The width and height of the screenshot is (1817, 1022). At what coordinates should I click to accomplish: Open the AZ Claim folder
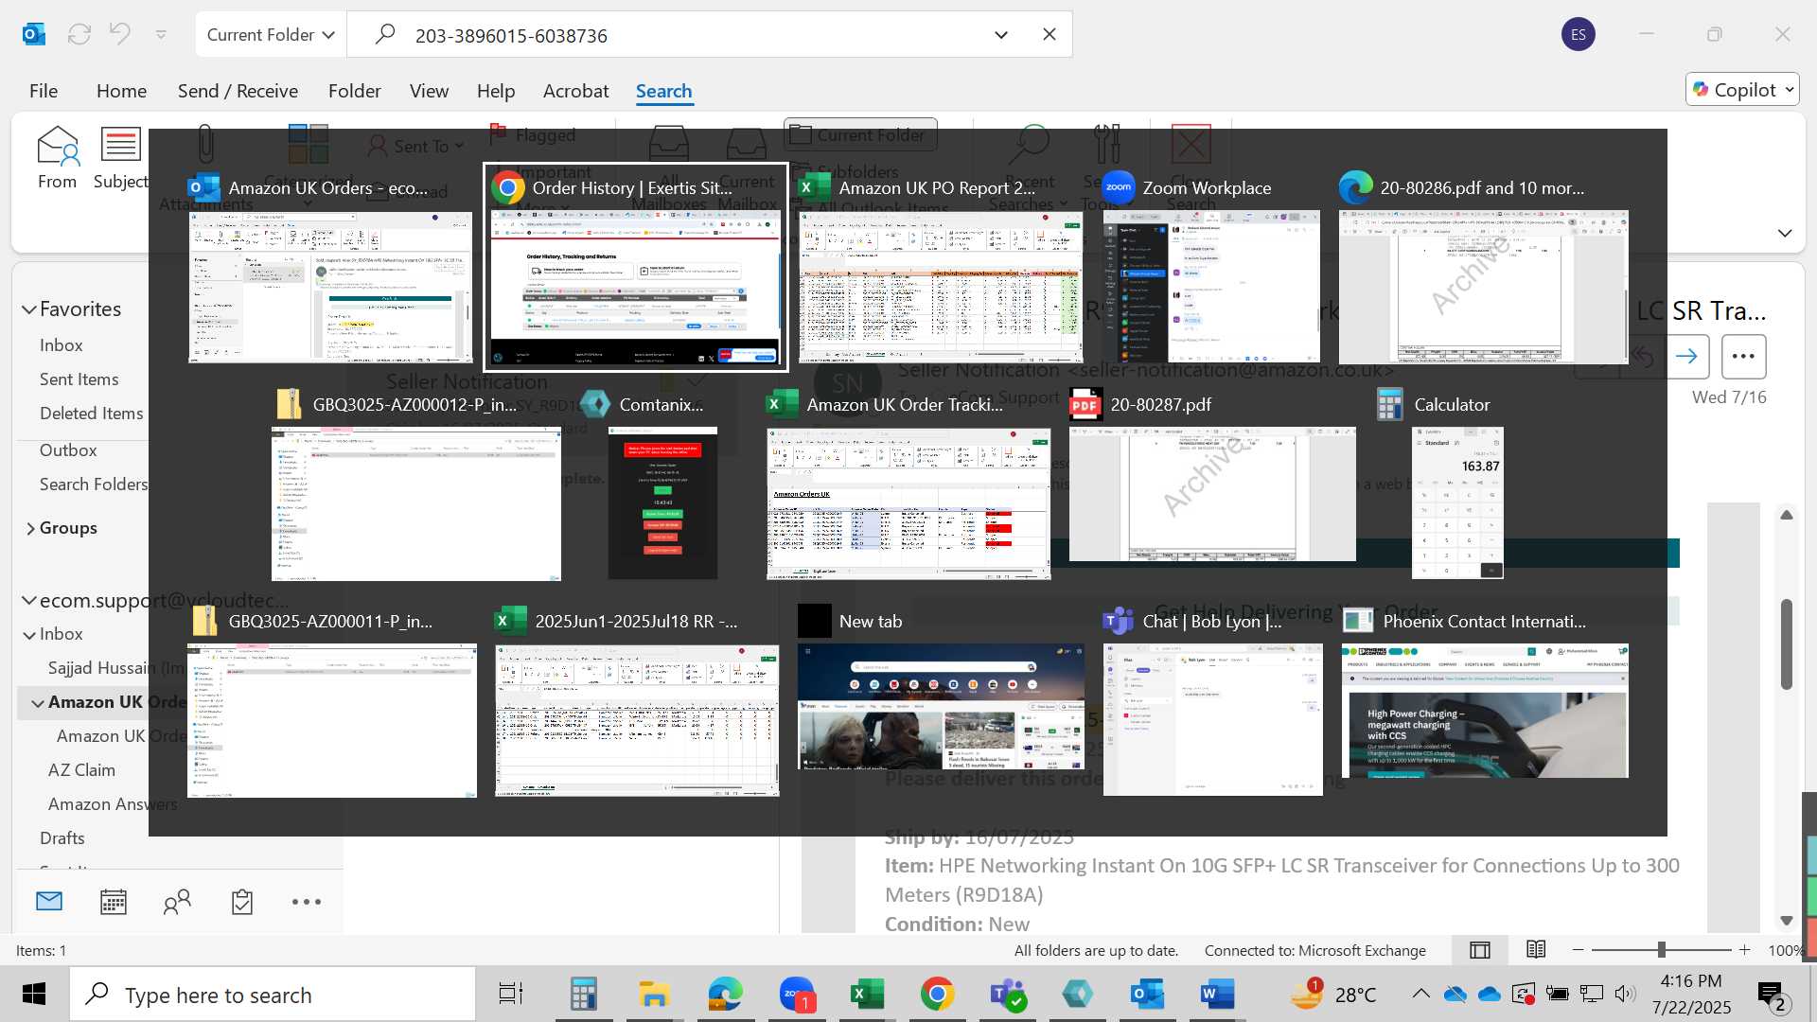click(81, 770)
